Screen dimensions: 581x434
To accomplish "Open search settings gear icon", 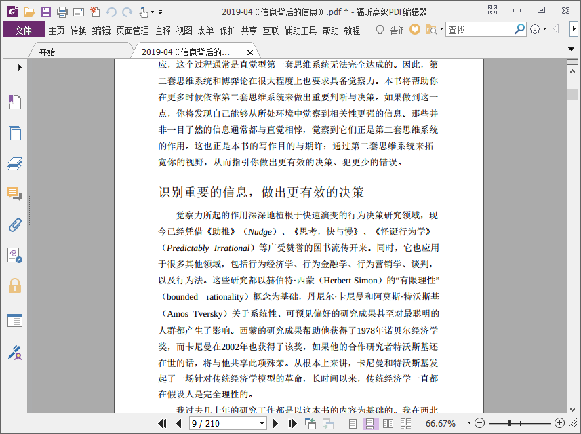I will tap(535, 29).
